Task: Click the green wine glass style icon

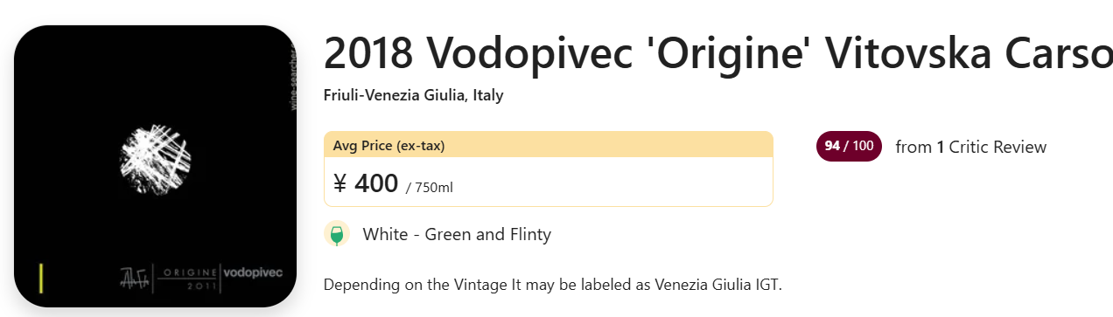Action: coord(337,234)
